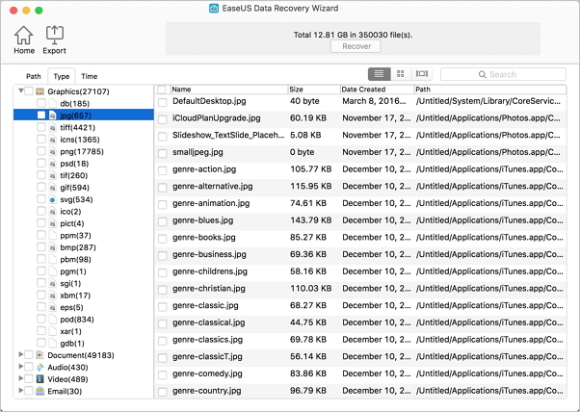Click the 105.77 KB size cell
Image resolution: width=580 pixels, height=412 pixels.
(310, 169)
